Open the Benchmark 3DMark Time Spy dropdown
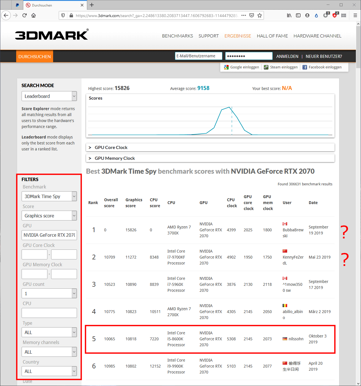The image size is (361, 386). point(49,196)
